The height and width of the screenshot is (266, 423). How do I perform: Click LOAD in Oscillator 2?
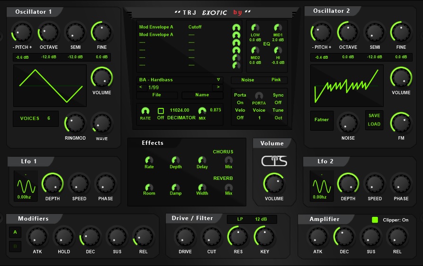pyautogui.click(x=374, y=124)
